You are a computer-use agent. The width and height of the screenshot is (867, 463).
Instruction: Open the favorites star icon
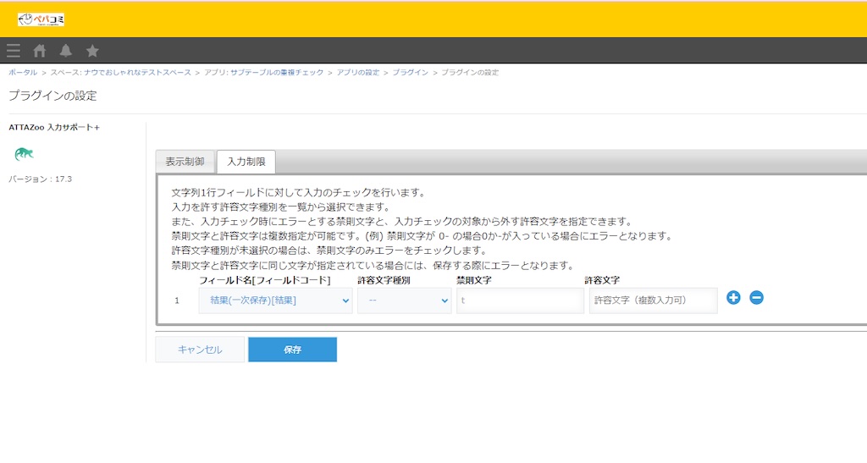click(x=92, y=51)
